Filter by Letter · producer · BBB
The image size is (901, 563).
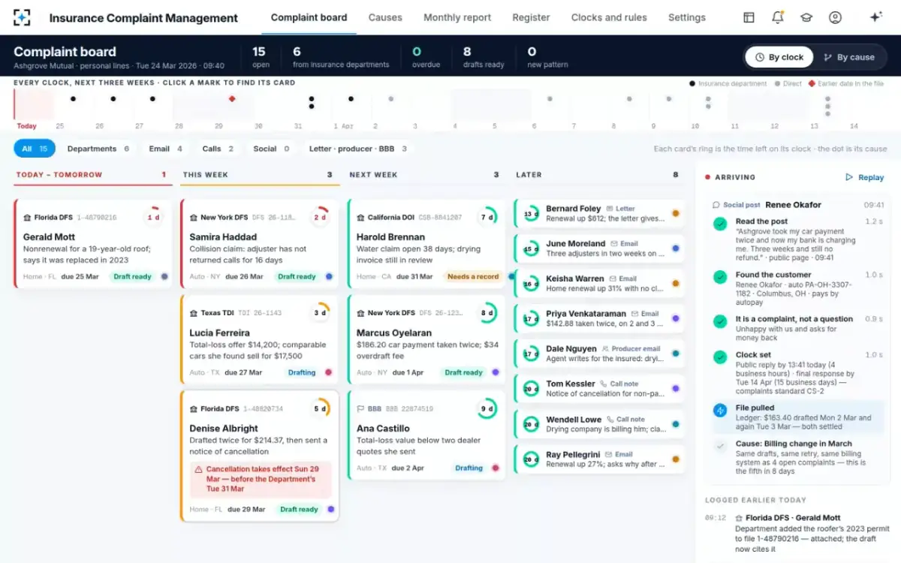pyautogui.click(x=357, y=149)
